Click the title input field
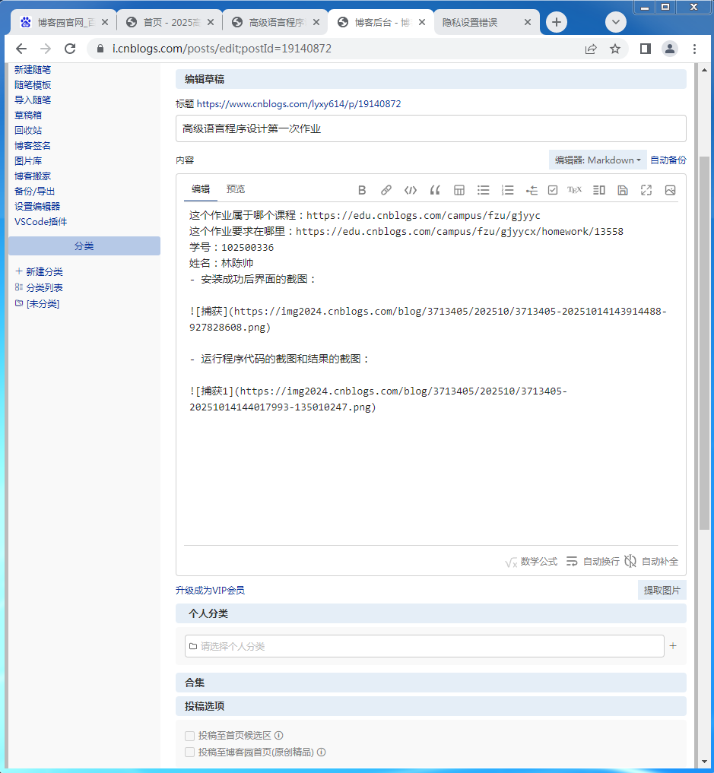This screenshot has height=773, width=714. pyautogui.click(x=431, y=128)
